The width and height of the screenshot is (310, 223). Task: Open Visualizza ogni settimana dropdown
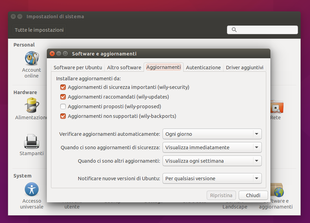212,161
